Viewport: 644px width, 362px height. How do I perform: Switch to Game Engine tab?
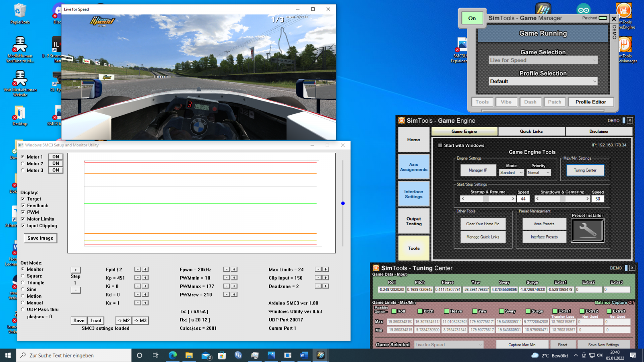[x=464, y=132]
